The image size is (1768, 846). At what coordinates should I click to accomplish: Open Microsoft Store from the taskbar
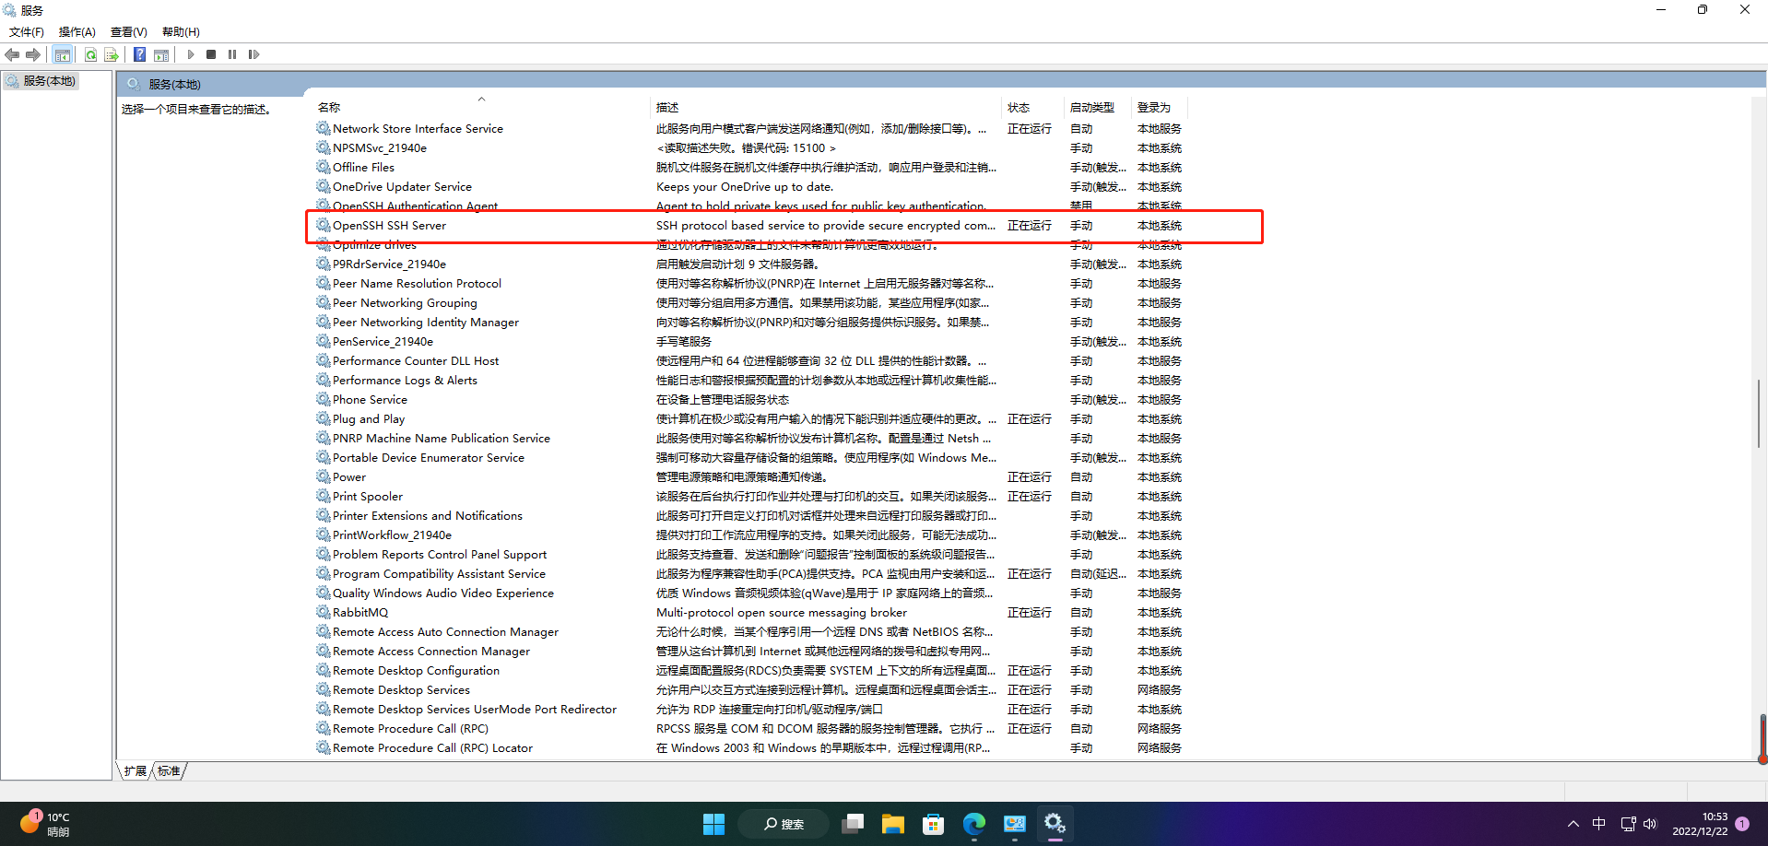point(934,824)
